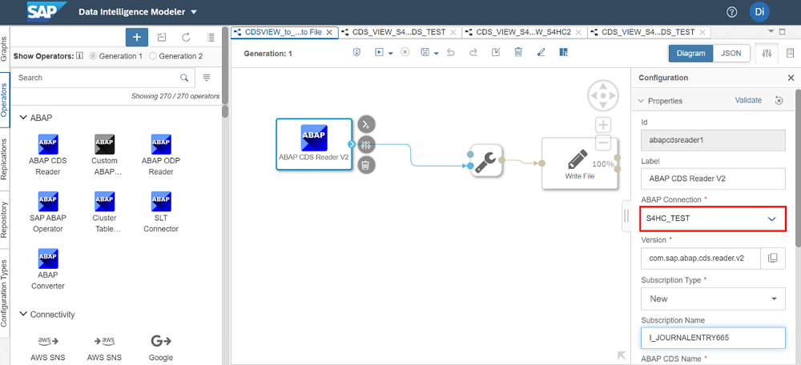The height and width of the screenshot is (365, 801).
Task: Click the plus create graph button
Action: (137, 38)
